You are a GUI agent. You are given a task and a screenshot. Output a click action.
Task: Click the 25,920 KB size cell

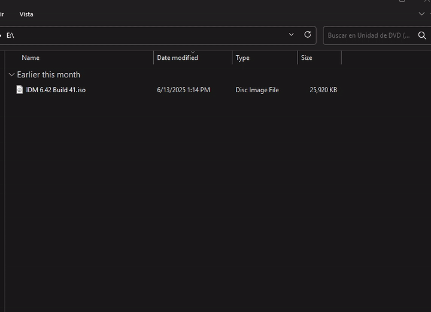pos(323,90)
